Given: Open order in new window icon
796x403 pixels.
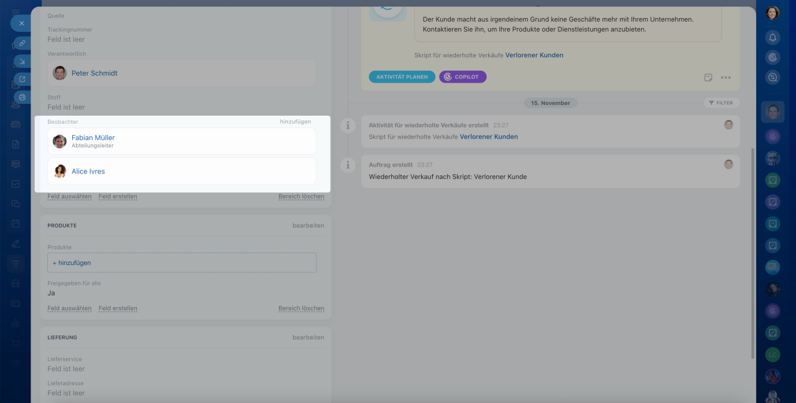Looking at the screenshot, I should [x=22, y=79].
